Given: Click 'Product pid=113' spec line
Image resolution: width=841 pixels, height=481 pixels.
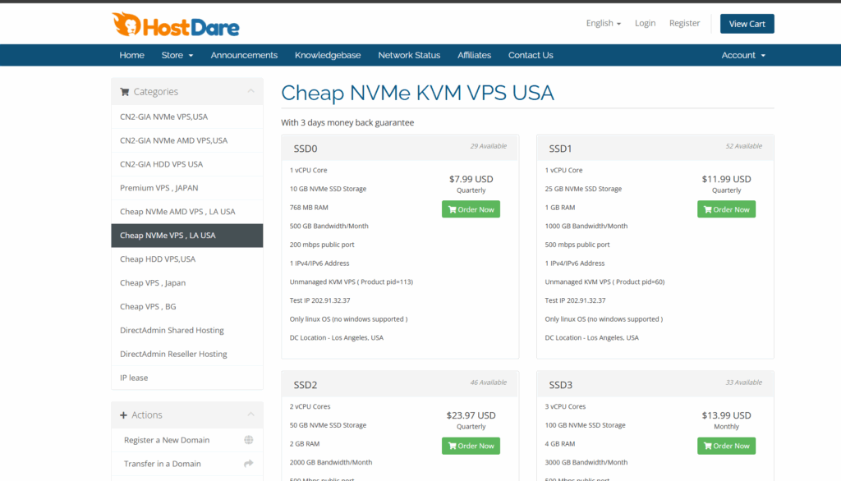Looking at the screenshot, I should point(352,282).
